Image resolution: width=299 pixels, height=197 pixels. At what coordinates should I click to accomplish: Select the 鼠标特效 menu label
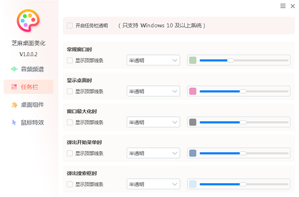click(32, 122)
